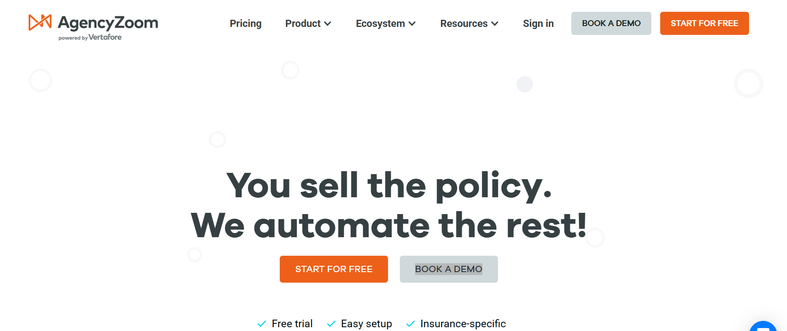
Task: Expand the Ecosystem dropdown chevron
Action: point(412,24)
